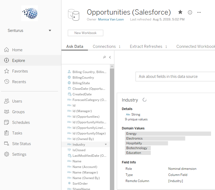Open Monica Van Loon's owner profile link
This screenshot has width=215, height=190.
click(x=111, y=19)
